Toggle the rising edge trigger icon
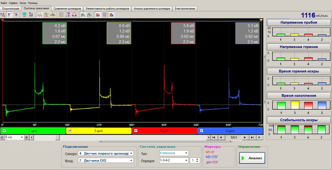 pyautogui.click(x=9, y=15)
